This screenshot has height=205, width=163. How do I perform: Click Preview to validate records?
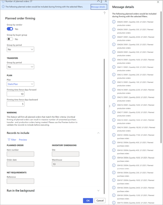tap(23, 140)
